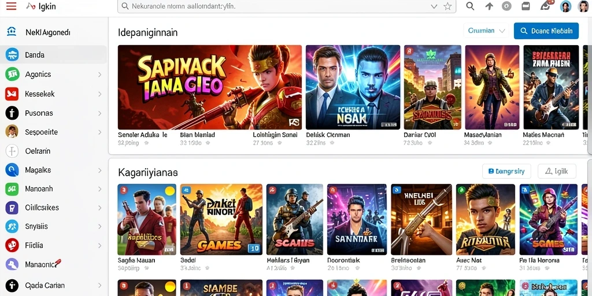Image resolution: width=592 pixels, height=296 pixels.
Task: Expand the Snyaiis chevron
Action: pyautogui.click(x=99, y=227)
